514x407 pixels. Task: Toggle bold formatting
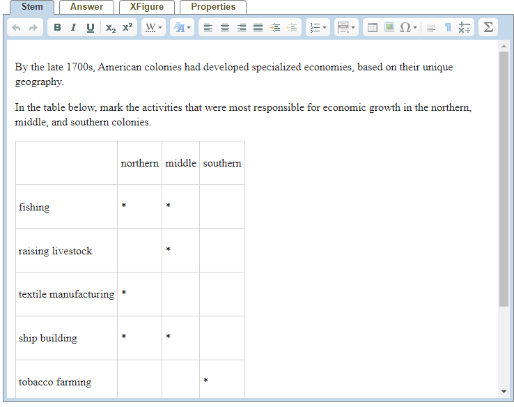click(x=57, y=28)
